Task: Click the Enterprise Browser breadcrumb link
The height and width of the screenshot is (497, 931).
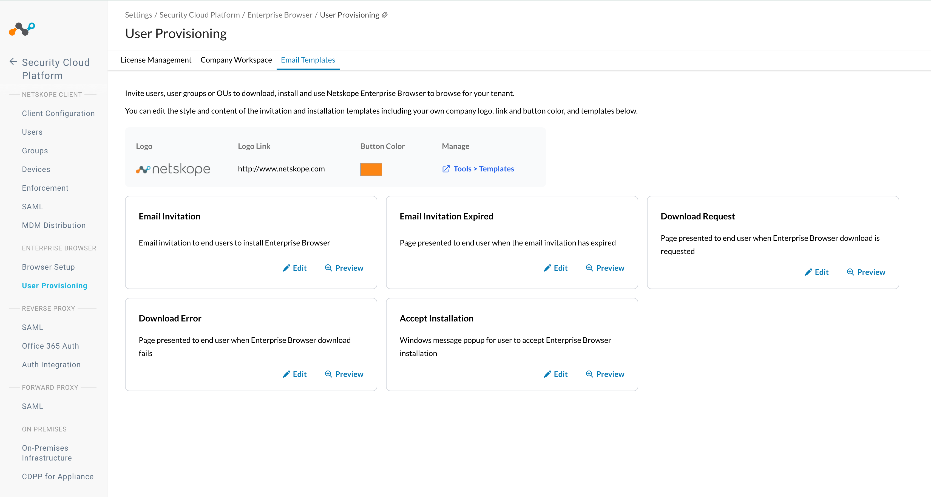Action: click(x=280, y=15)
